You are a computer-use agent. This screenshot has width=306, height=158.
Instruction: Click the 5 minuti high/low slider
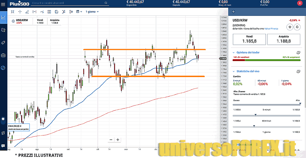[x=267, y=115]
